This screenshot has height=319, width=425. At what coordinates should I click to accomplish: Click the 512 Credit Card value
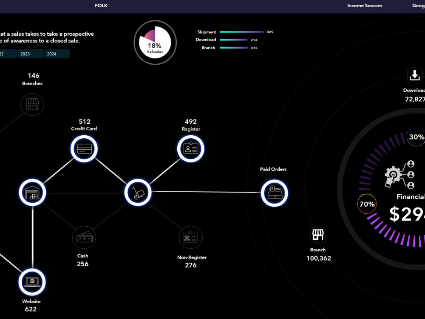[x=85, y=122]
